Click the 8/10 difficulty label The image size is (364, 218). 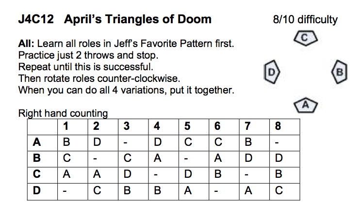point(305,20)
